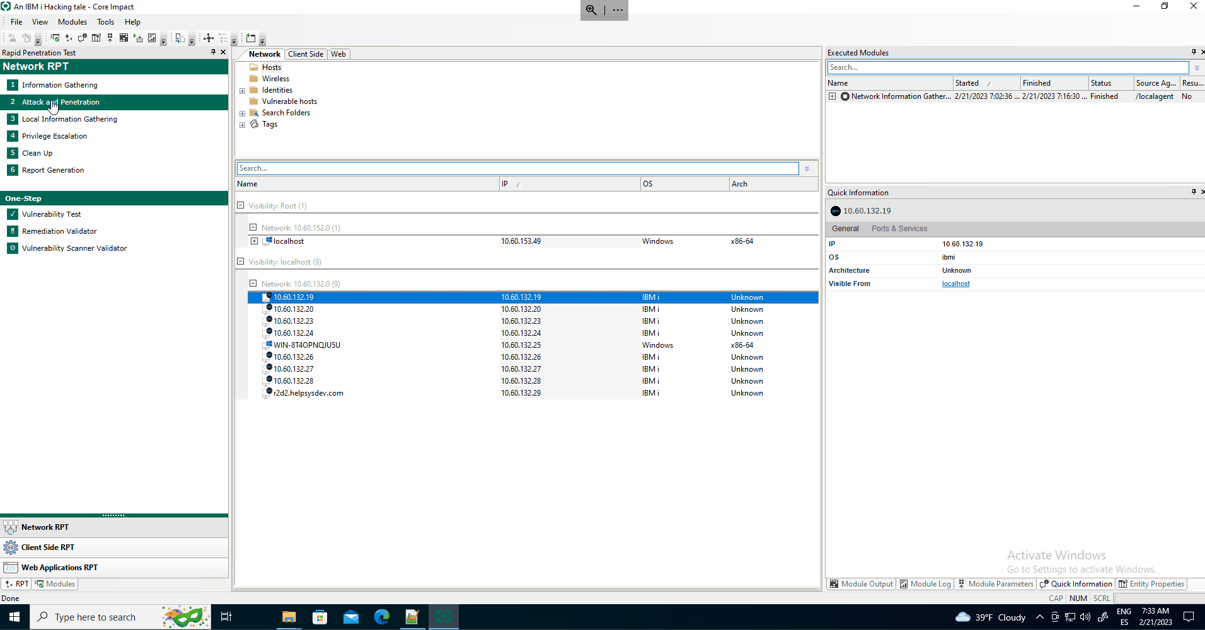
Task: Launch Attack and Penetration step
Action: pyautogui.click(x=114, y=102)
